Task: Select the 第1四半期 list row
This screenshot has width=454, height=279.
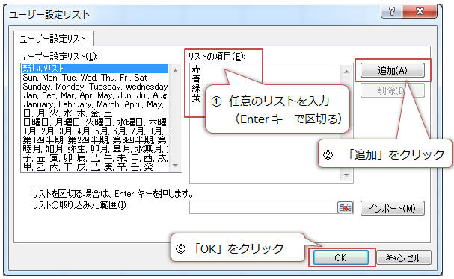Action: click(95, 140)
